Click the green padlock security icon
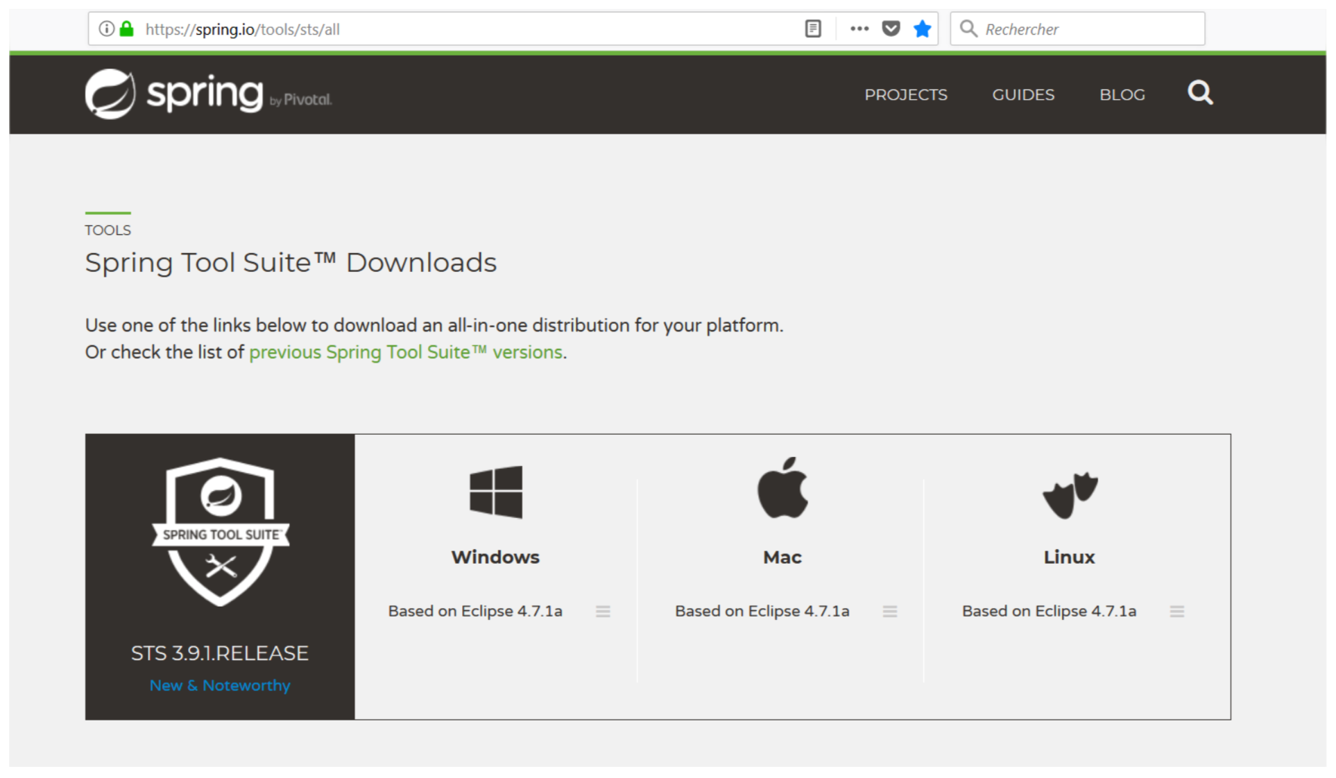Image resolution: width=1336 pixels, height=778 pixels. [x=126, y=29]
